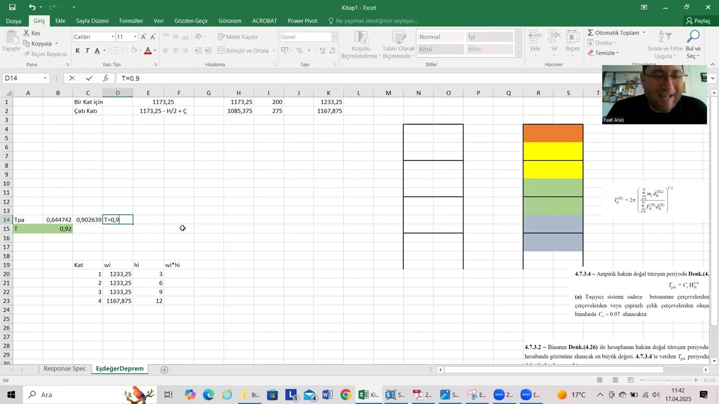Screen dimensions: 719x404
Task: Select column D header
Action: tap(118, 93)
